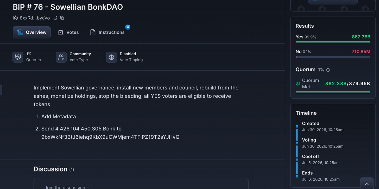Screen dimensions: 379x189
Task: Copy the 8xxRd...bycVo address
Action: coord(62,18)
